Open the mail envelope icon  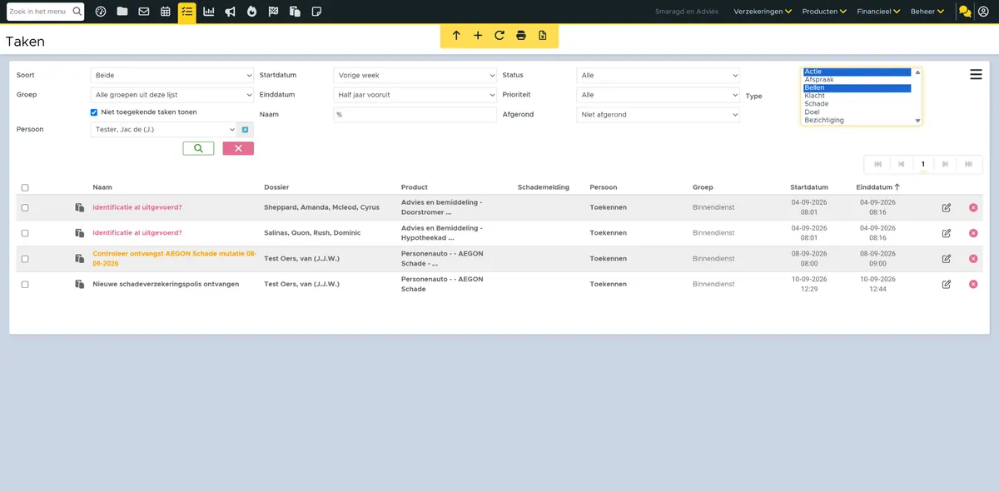click(144, 12)
